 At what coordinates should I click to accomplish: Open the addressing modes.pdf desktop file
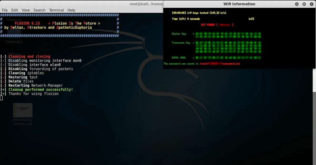23,114
